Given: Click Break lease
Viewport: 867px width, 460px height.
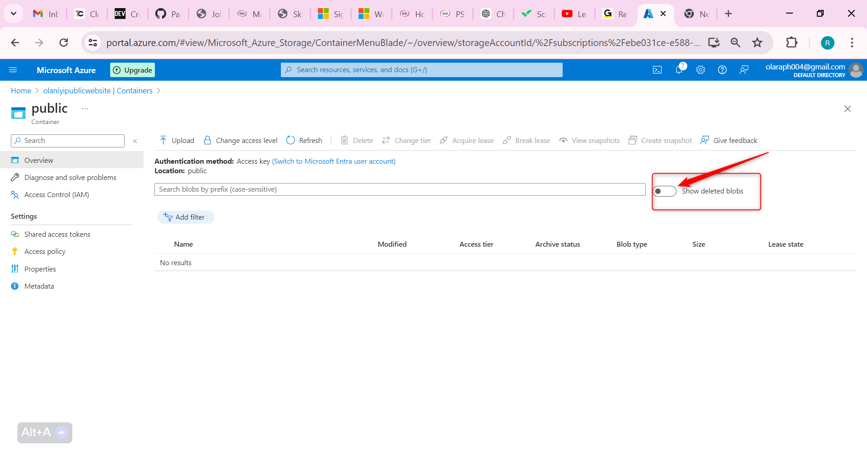Looking at the screenshot, I should 527,141.
